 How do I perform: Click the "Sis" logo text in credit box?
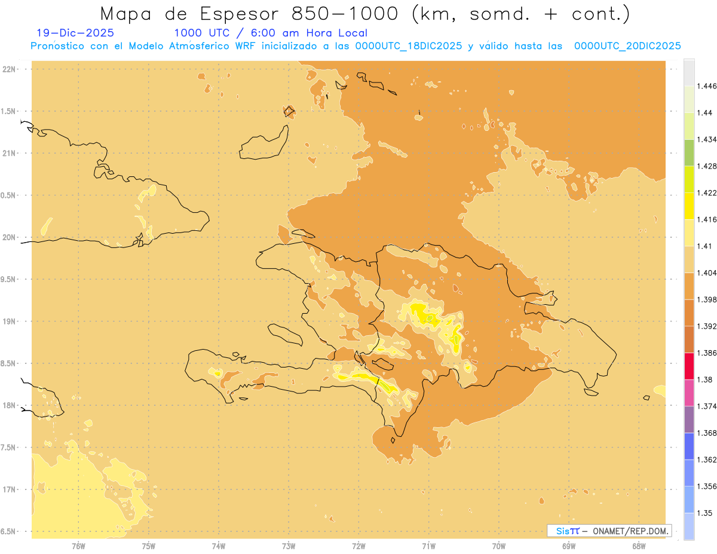(563, 531)
